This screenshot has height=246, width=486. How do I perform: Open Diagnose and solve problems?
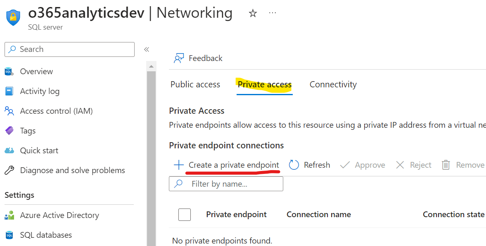[x=73, y=171]
